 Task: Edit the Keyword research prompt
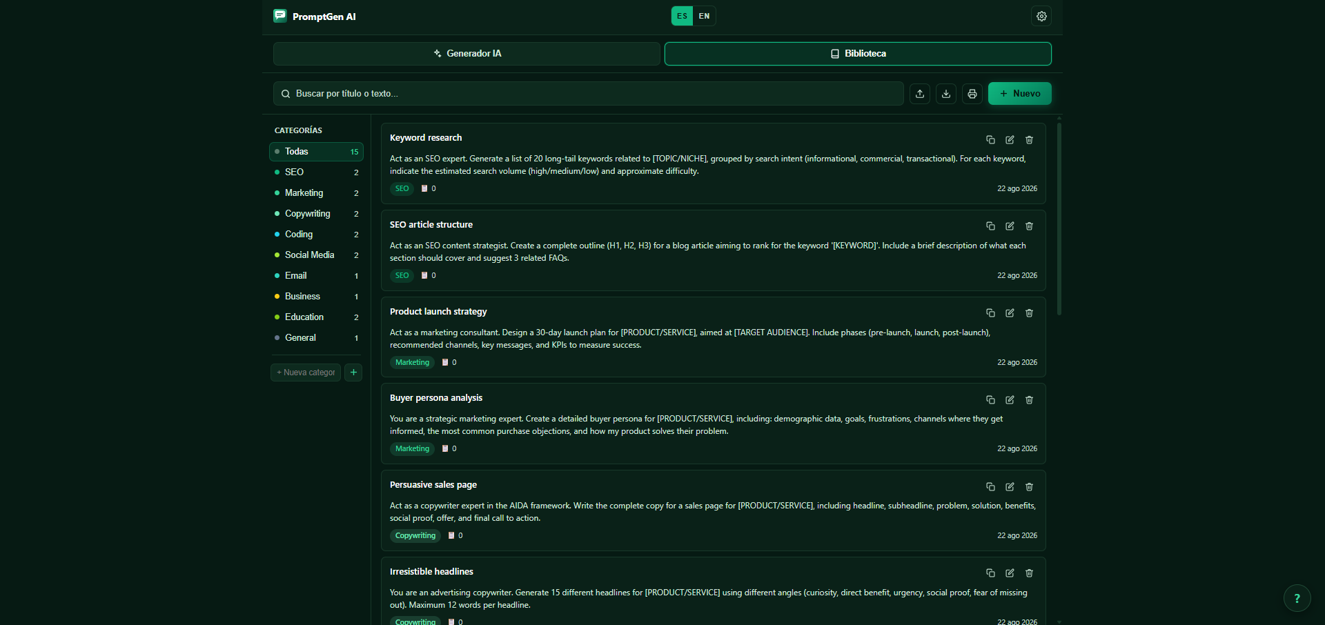(x=1010, y=139)
